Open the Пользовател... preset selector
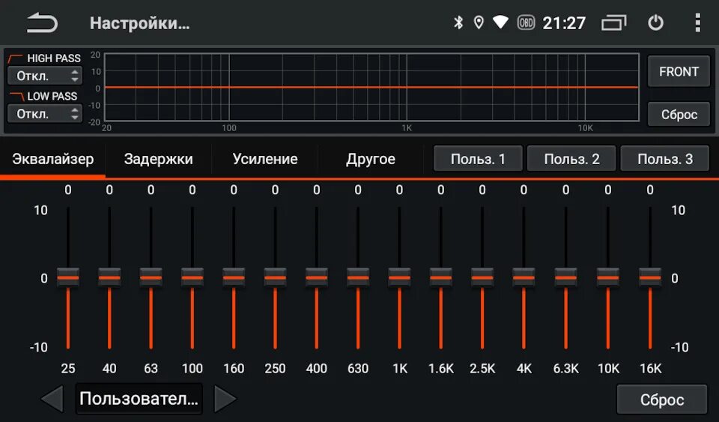Screen dimensions: 719x422 139,399
